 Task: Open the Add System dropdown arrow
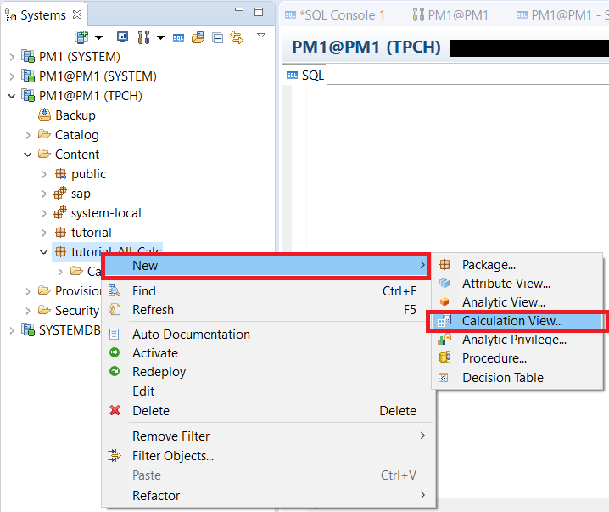coord(98,37)
